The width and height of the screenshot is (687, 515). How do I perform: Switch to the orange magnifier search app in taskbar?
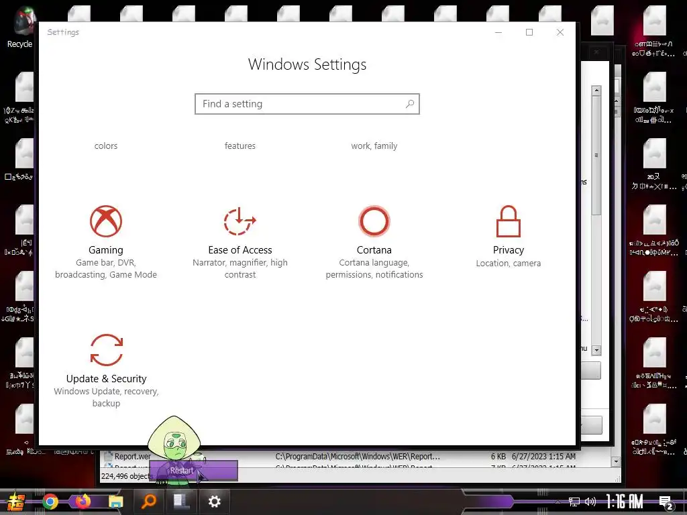(x=148, y=502)
